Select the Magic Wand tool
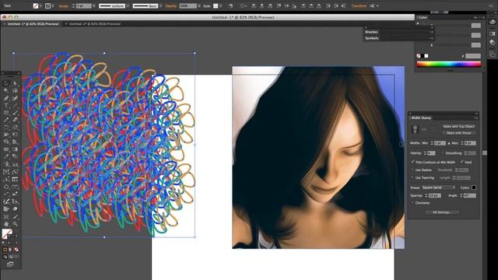Viewport: 498px width, 280px height. [x=6, y=91]
